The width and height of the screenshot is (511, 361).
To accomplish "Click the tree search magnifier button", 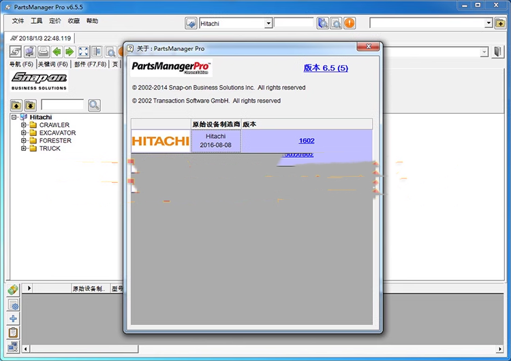I will (94, 105).
